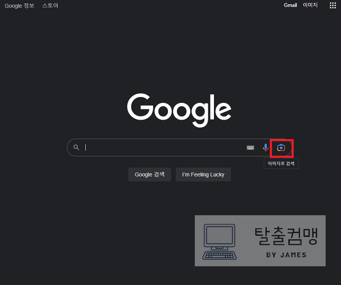Click the Google logo

click(179, 110)
